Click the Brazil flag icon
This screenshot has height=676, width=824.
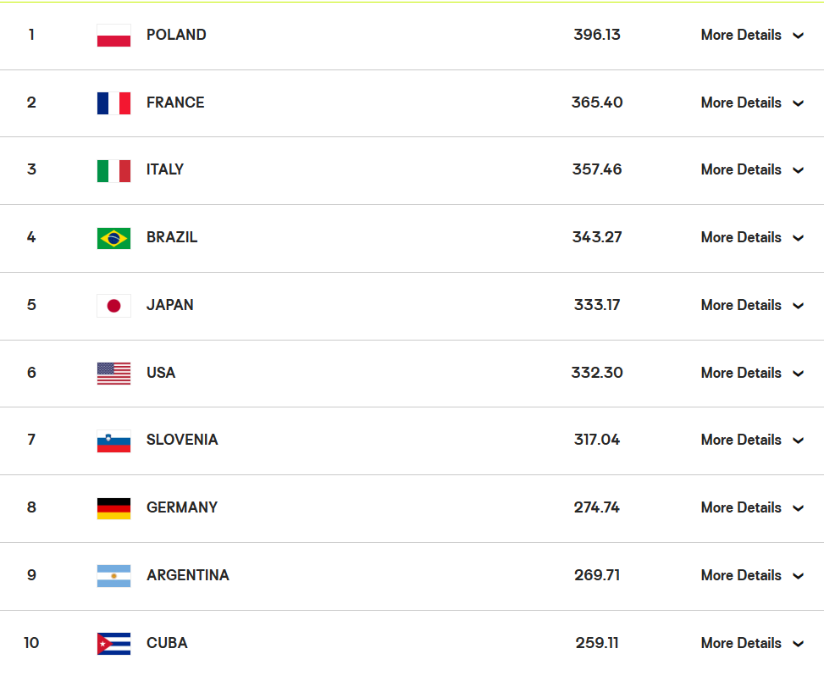[x=113, y=238]
